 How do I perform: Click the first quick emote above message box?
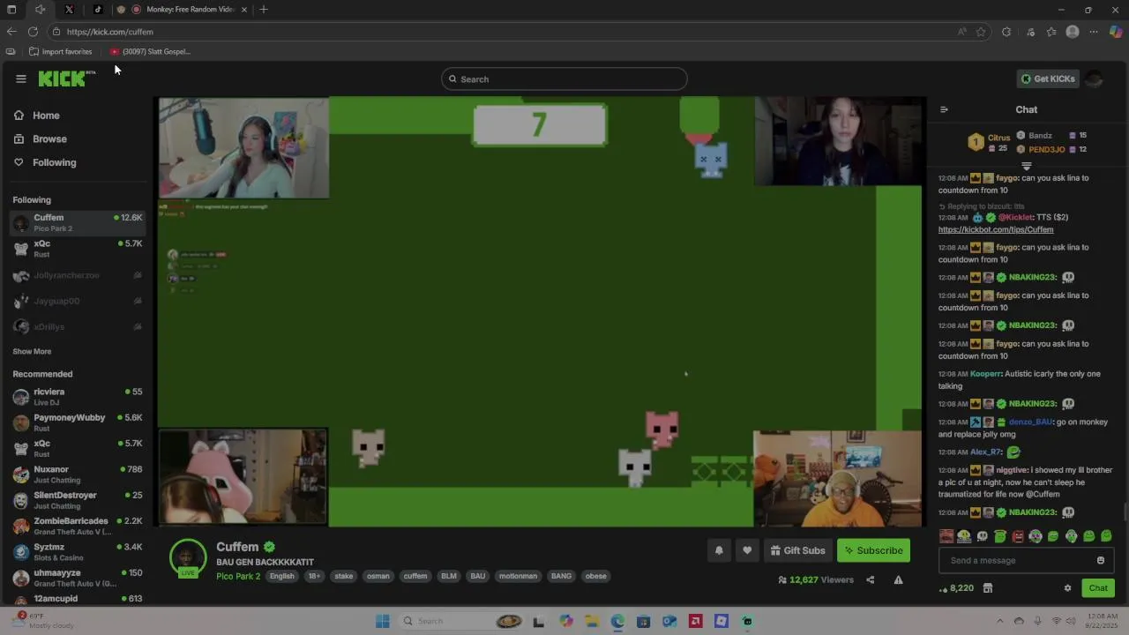click(x=946, y=536)
